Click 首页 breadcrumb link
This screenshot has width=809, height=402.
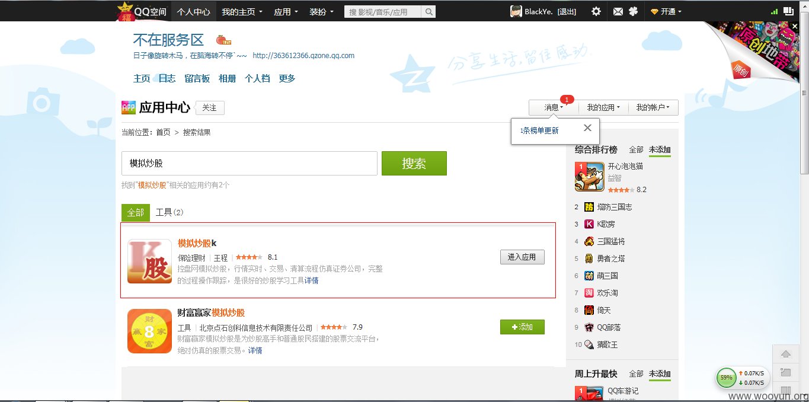tap(163, 132)
